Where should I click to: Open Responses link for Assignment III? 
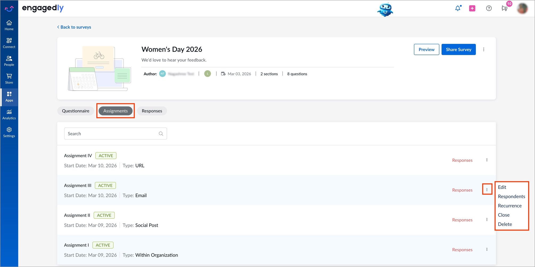tap(462, 190)
